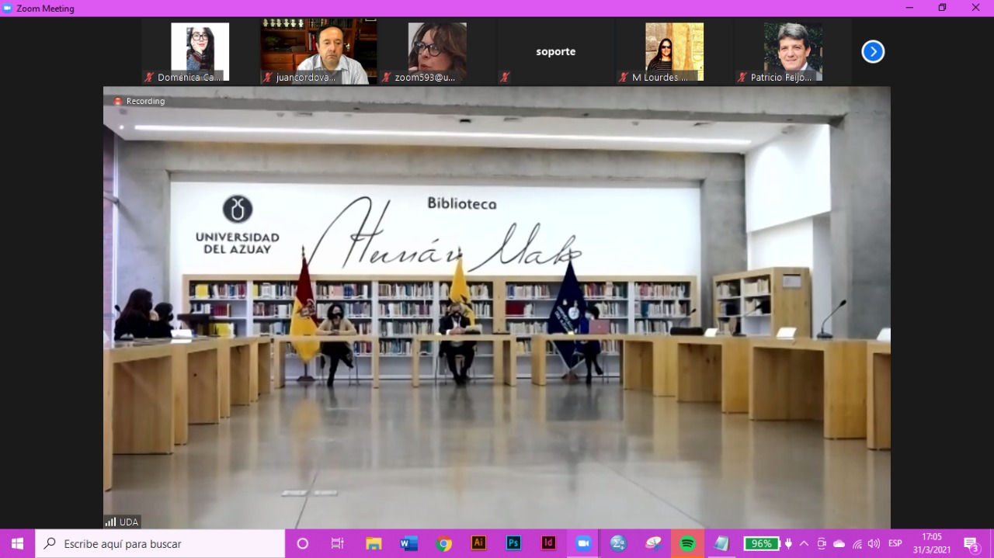Restore down the Zoom Meeting window
994x558 pixels.
coord(943,8)
